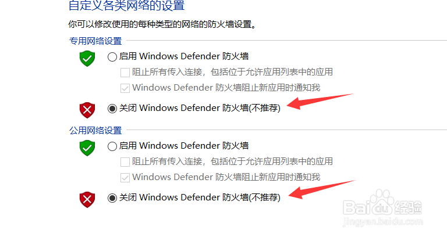447x237 pixels.
Task: Click the green shield icon under 专用网络设置
Action: 87,58
